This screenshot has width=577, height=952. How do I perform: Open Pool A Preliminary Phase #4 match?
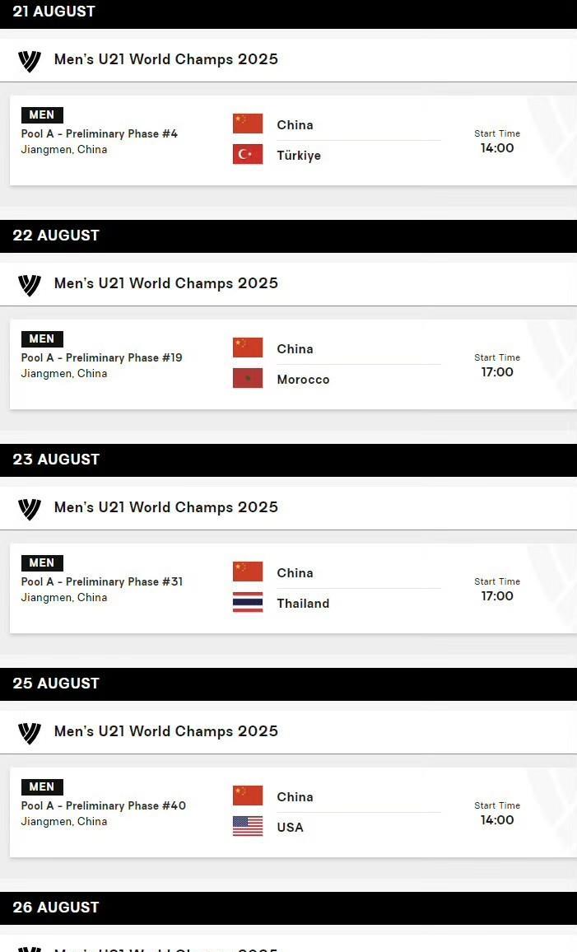[100, 133]
